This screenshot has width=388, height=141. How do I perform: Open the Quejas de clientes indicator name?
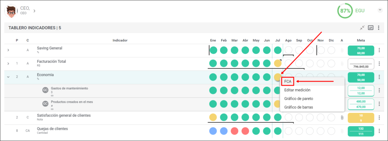pos(52,128)
